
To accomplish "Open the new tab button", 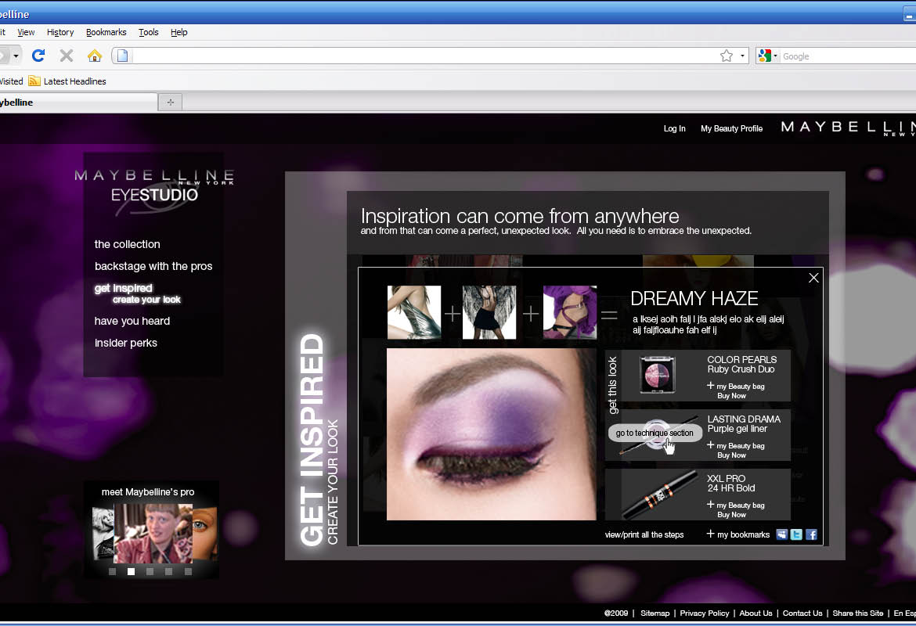I will point(170,103).
